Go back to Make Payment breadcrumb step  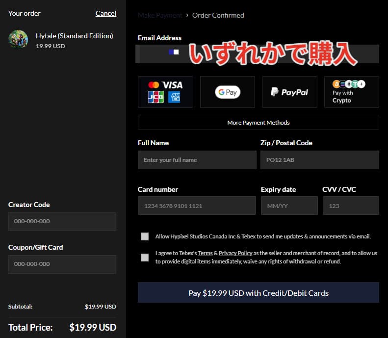pos(160,15)
